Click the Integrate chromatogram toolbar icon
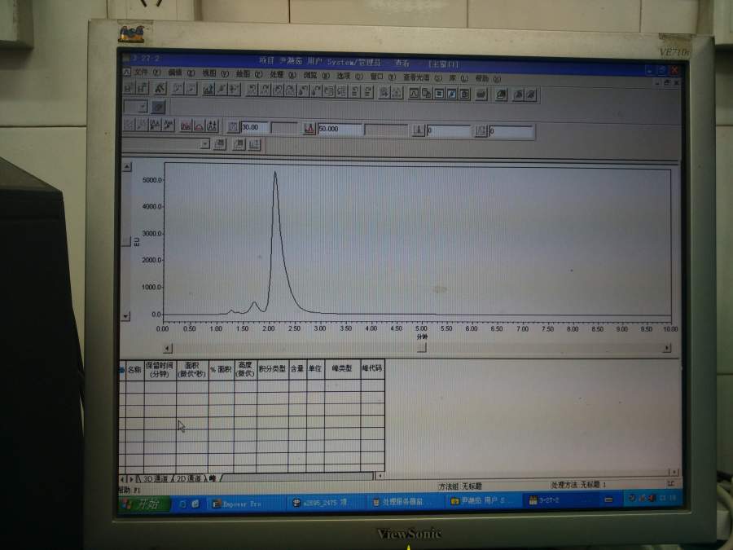The image size is (733, 550). click(208, 88)
